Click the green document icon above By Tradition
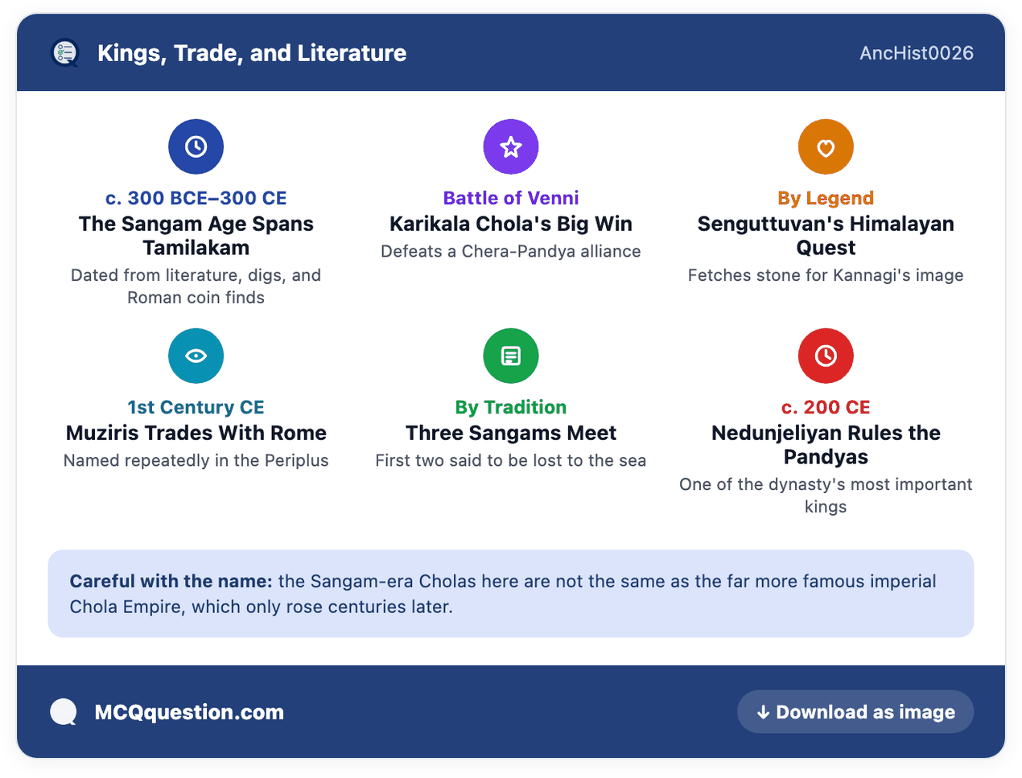The height and width of the screenshot is (778, 1022). [x=511, y=356]
